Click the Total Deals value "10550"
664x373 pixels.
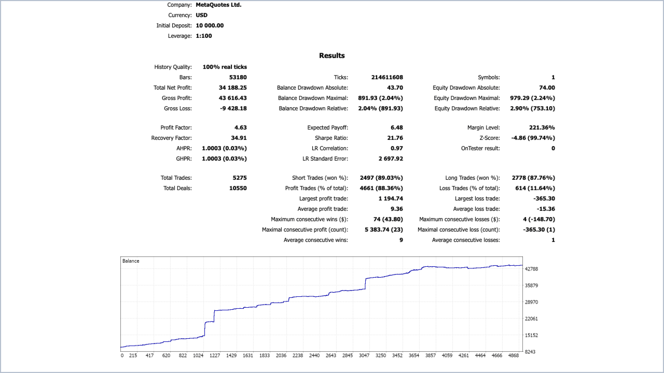238,188
